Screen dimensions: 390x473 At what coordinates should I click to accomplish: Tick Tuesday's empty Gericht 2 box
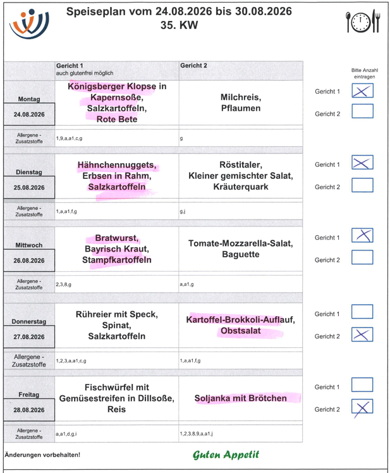(363, 185)
